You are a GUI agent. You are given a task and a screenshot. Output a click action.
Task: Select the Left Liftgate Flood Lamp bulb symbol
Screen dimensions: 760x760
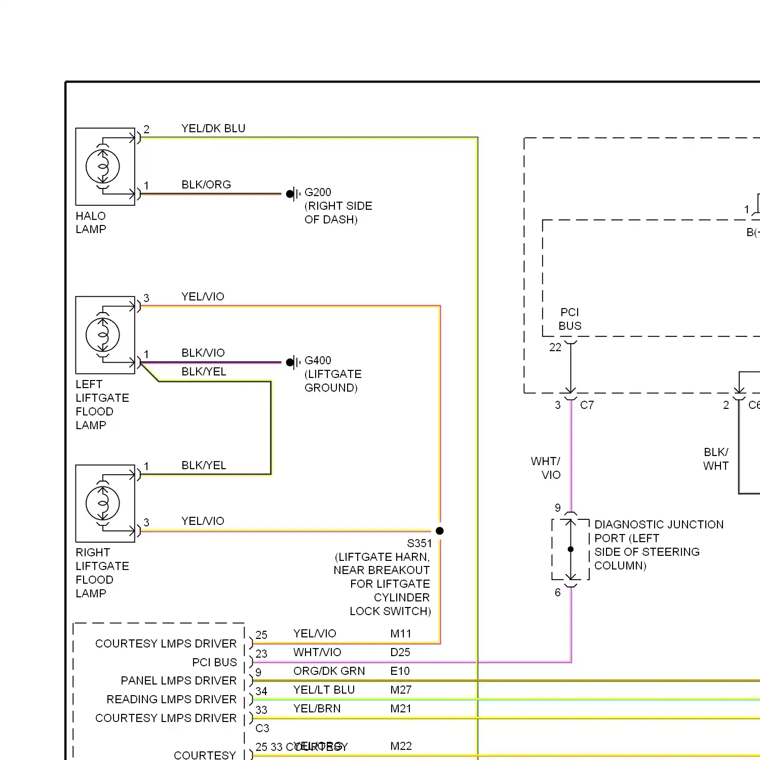coord(103,335)
